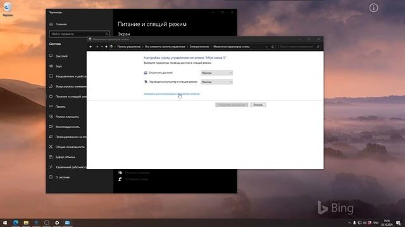Open Settings gear icon on taskbar
Image resolution: width=405 pixels, height=227 pixels.
pos(57,223)
